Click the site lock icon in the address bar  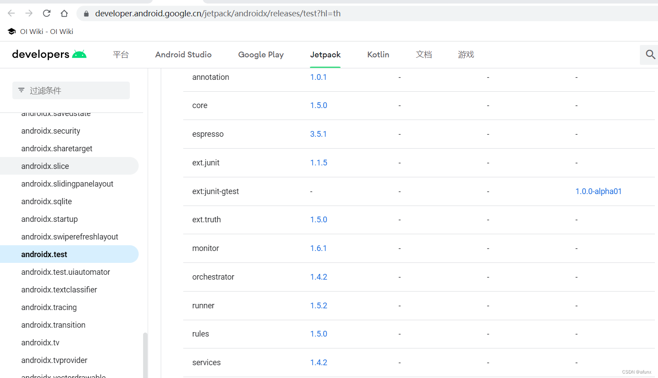(87, 14)
